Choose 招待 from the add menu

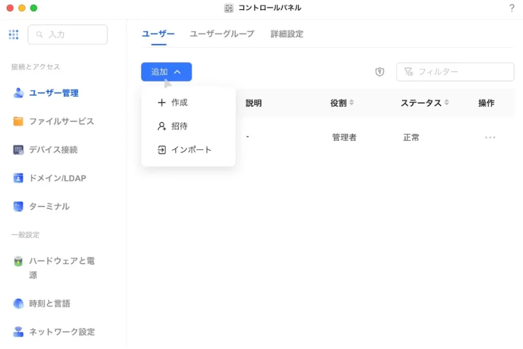pyautogui.click(x=179, y=126)
